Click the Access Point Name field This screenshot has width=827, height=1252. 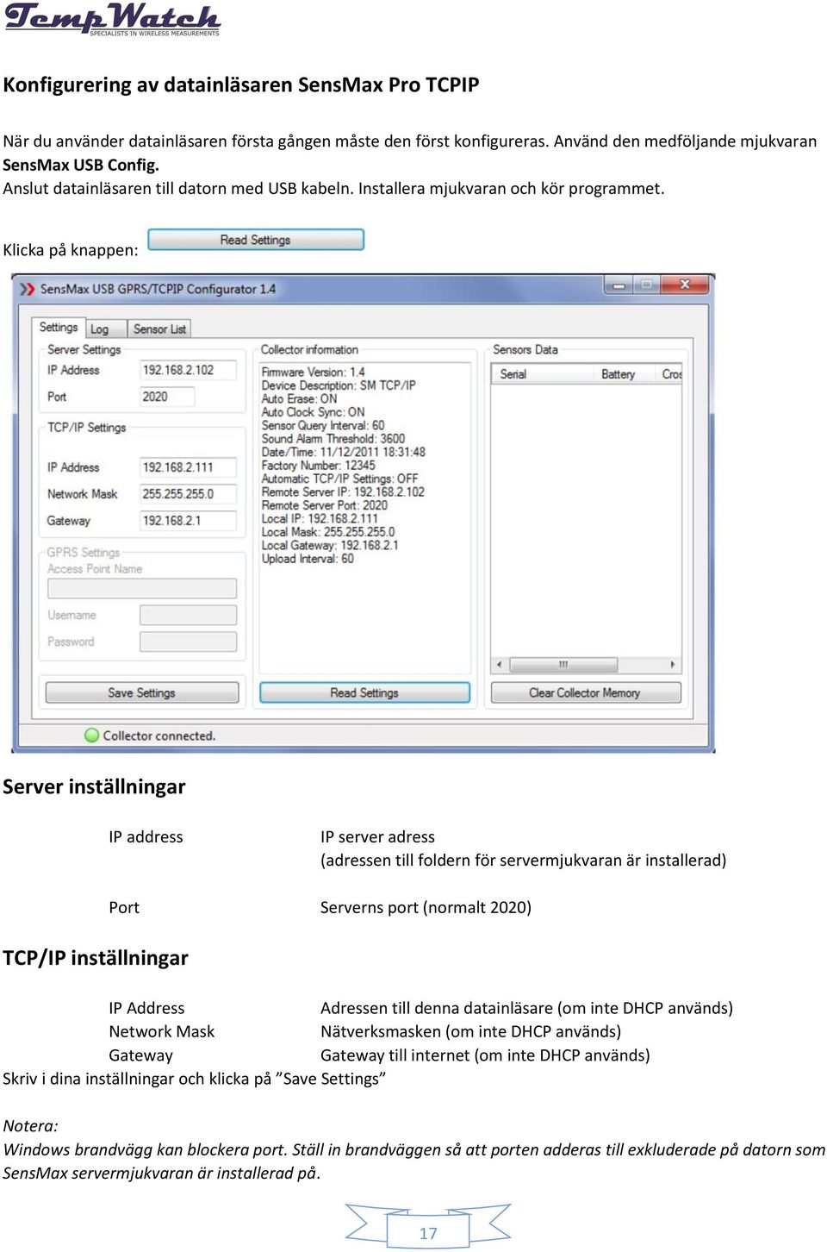142,588
